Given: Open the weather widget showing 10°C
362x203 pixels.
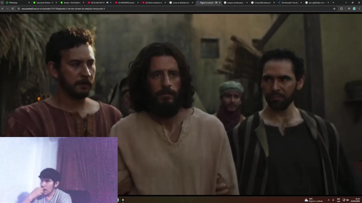Looking at the screenshot, I should tap(314, 200).
